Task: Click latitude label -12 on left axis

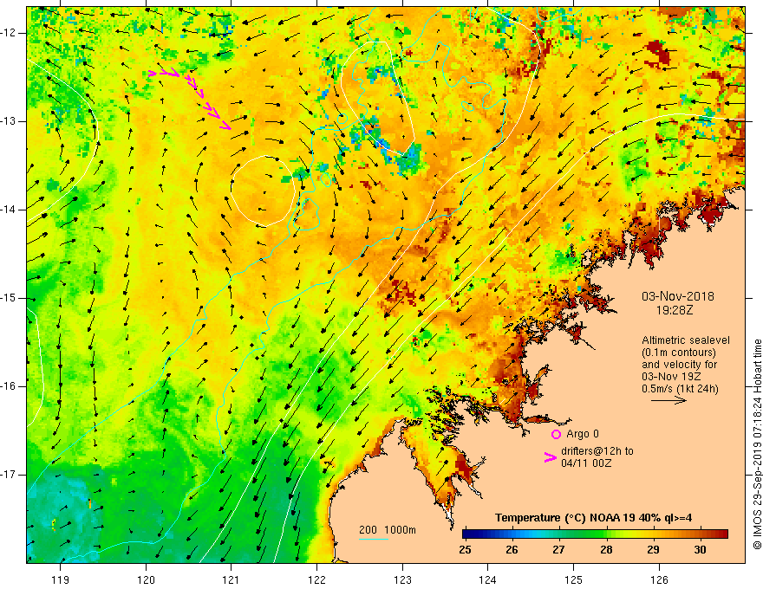Action: (10, 33)
